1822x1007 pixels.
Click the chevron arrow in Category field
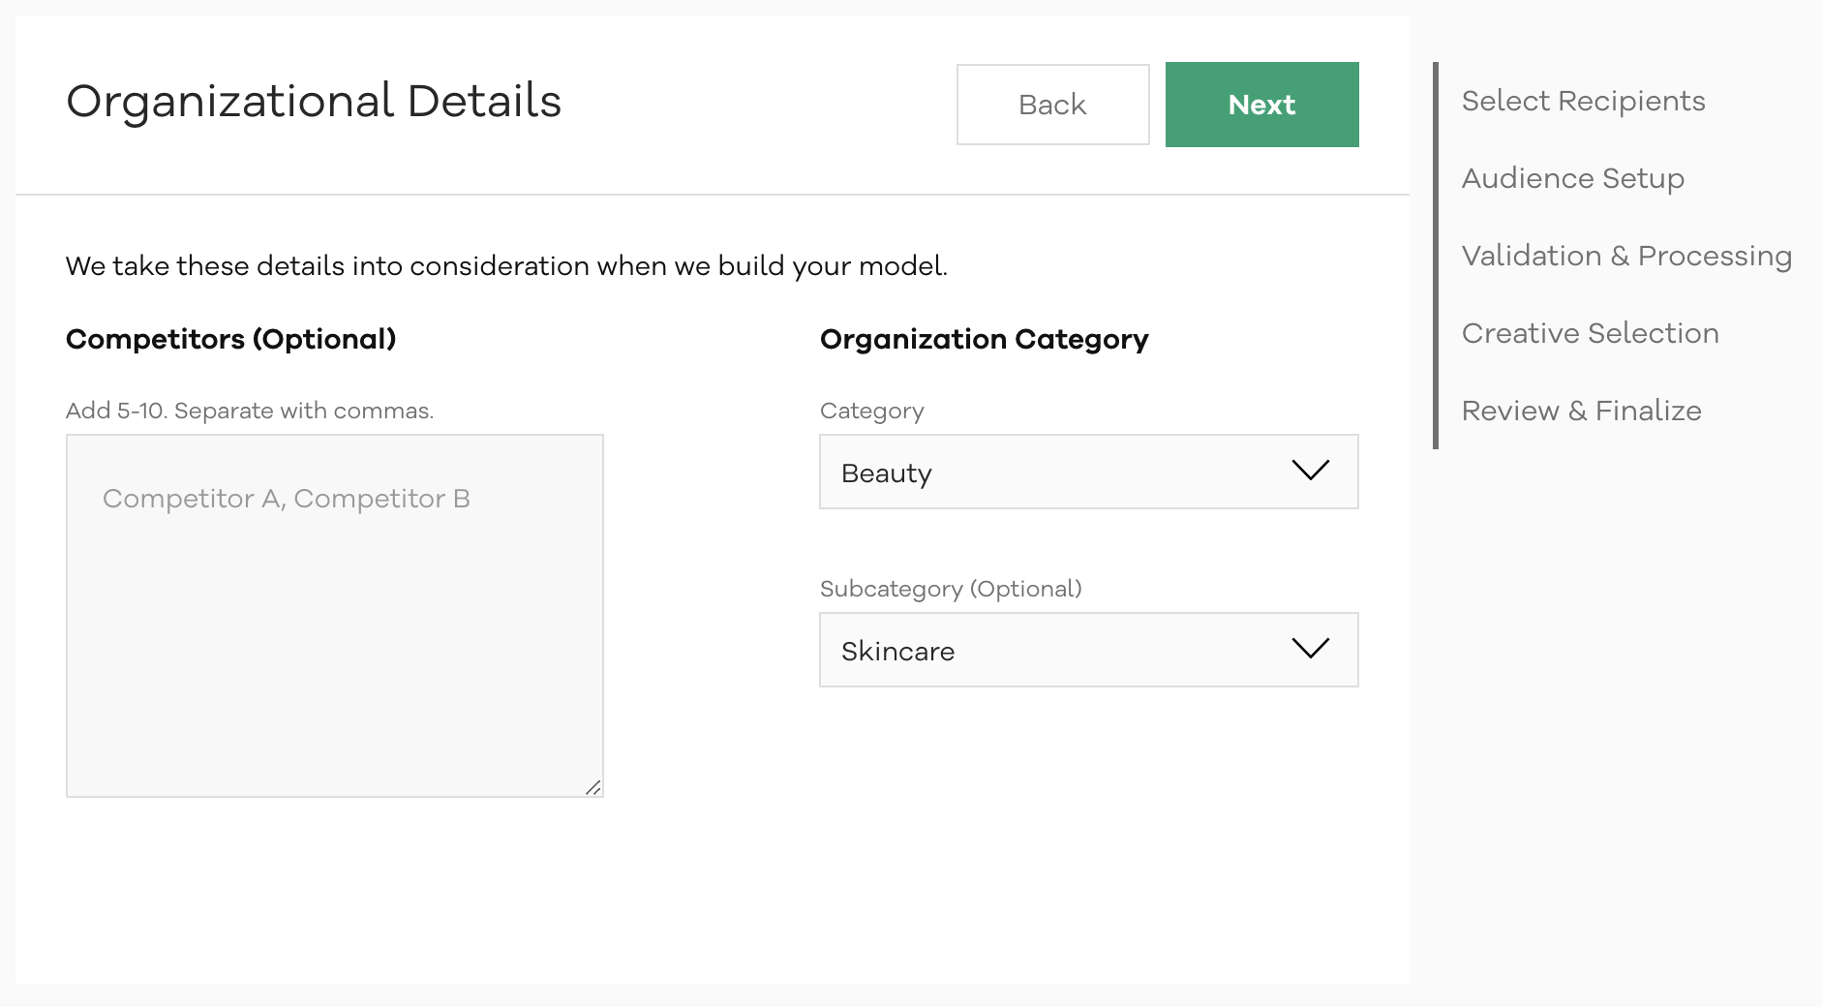(x=1310, y=471)
